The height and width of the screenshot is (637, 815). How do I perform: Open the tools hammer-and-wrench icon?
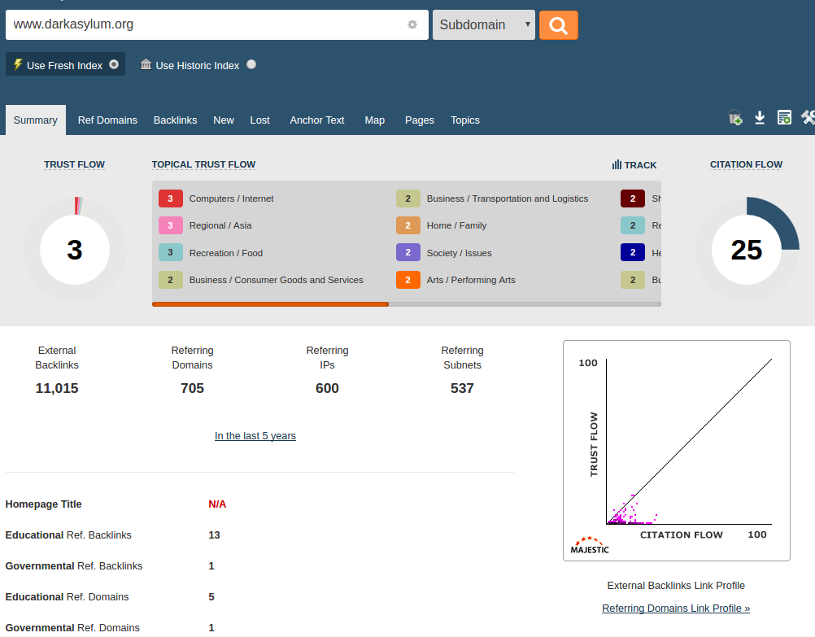tap(808, 118)
